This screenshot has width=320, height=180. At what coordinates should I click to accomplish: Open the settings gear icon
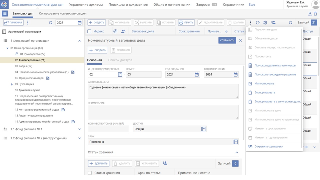pos(265,22)
